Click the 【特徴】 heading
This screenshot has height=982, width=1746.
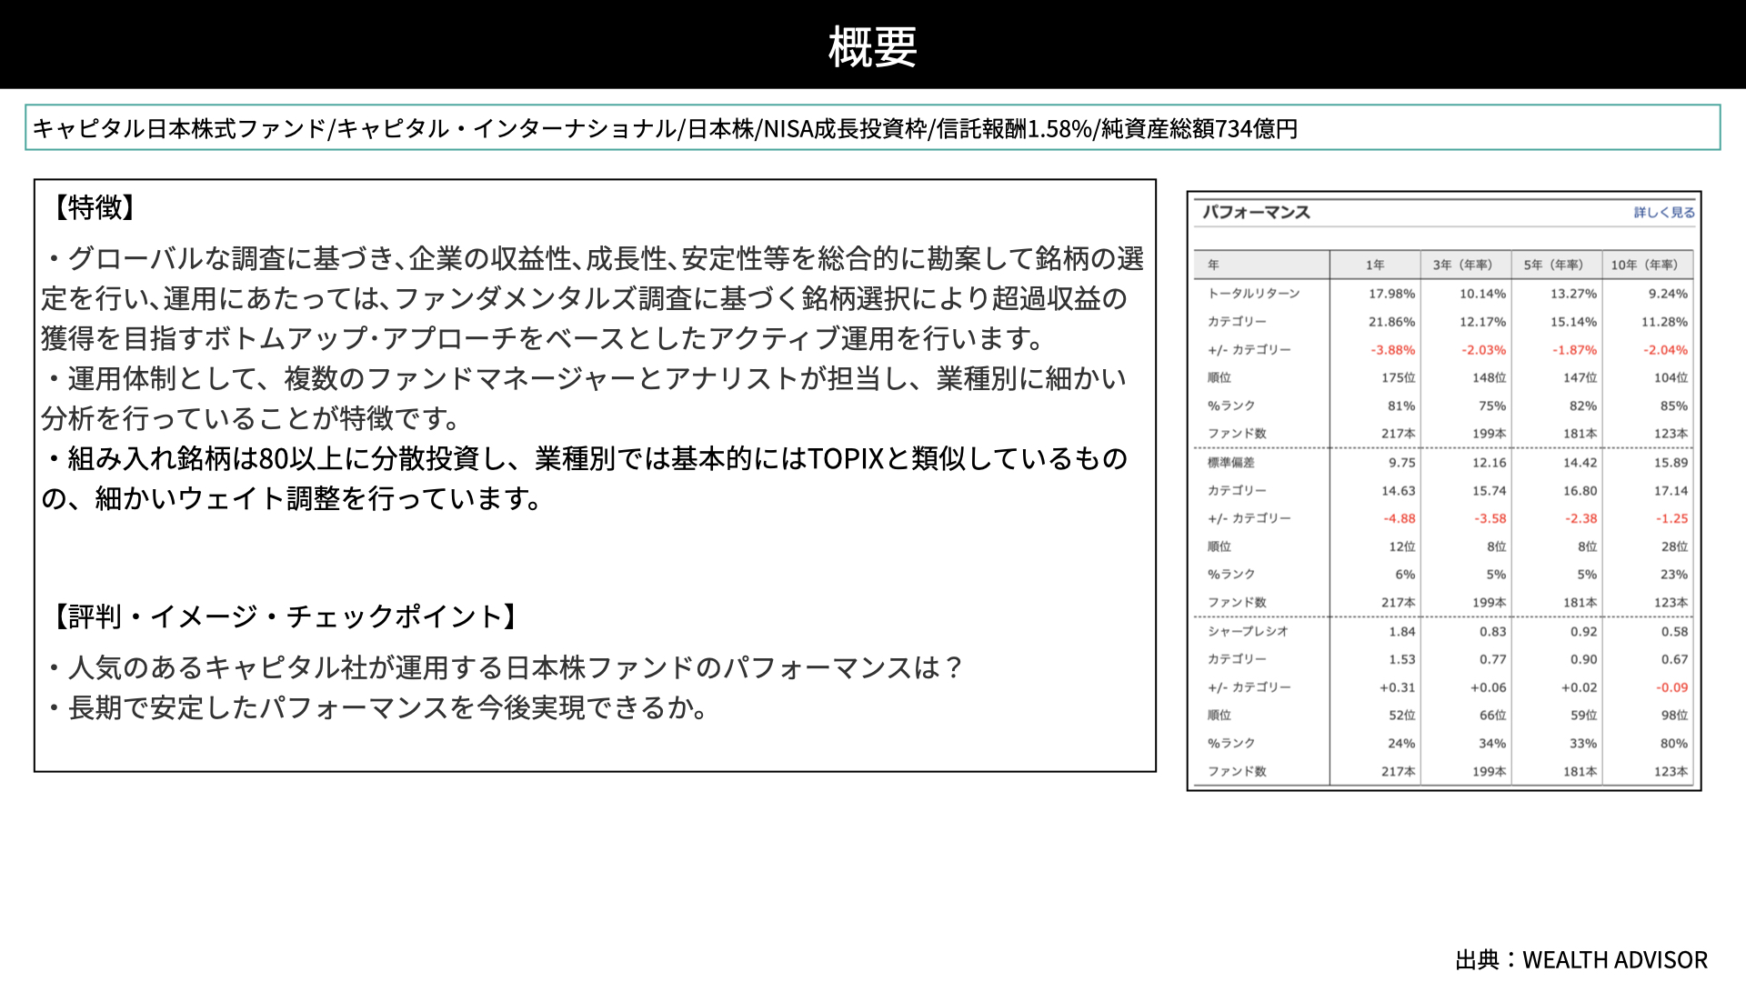[x=95, y=207]
